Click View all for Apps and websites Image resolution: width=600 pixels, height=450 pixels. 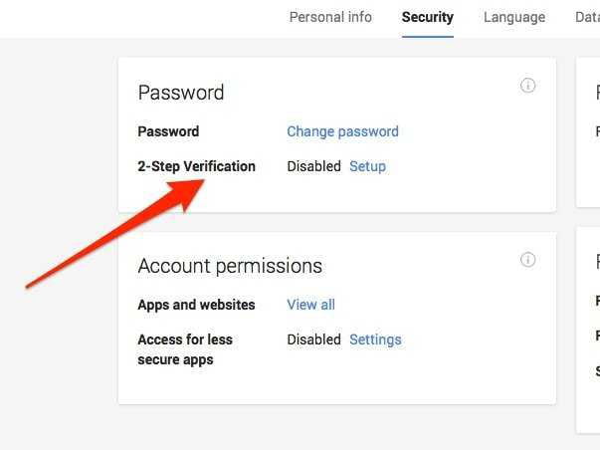coord(310,305)
